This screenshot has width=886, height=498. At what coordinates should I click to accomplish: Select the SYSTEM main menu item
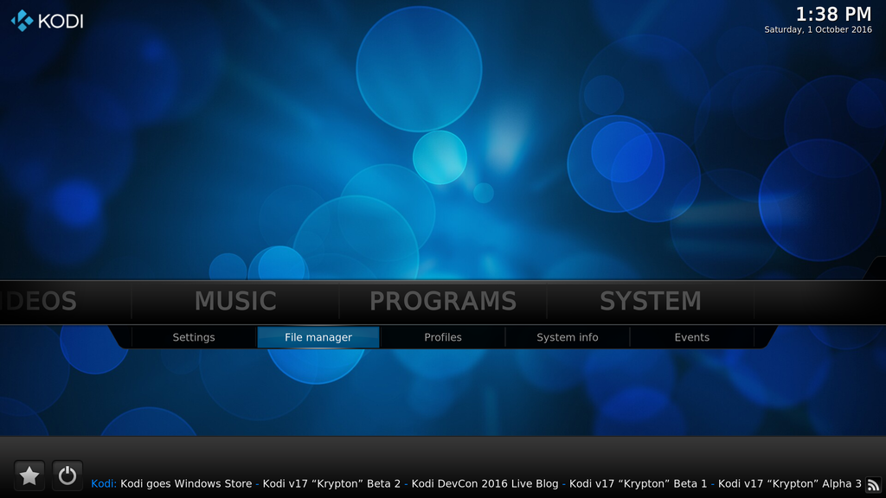[x=651, y=302]
